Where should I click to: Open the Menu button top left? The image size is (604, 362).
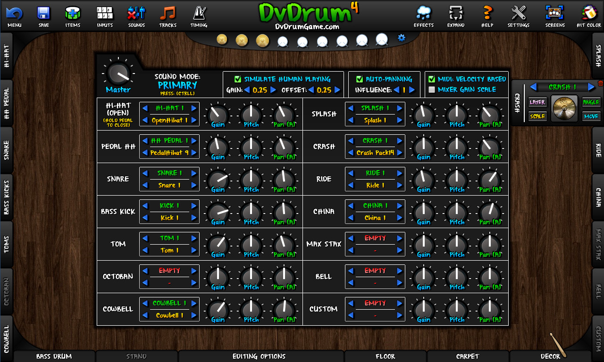[14, 16]
